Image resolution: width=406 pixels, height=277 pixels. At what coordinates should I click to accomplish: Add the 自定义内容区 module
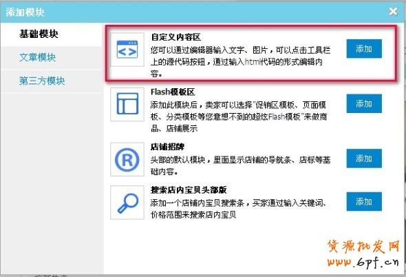[x=364, y=49]
